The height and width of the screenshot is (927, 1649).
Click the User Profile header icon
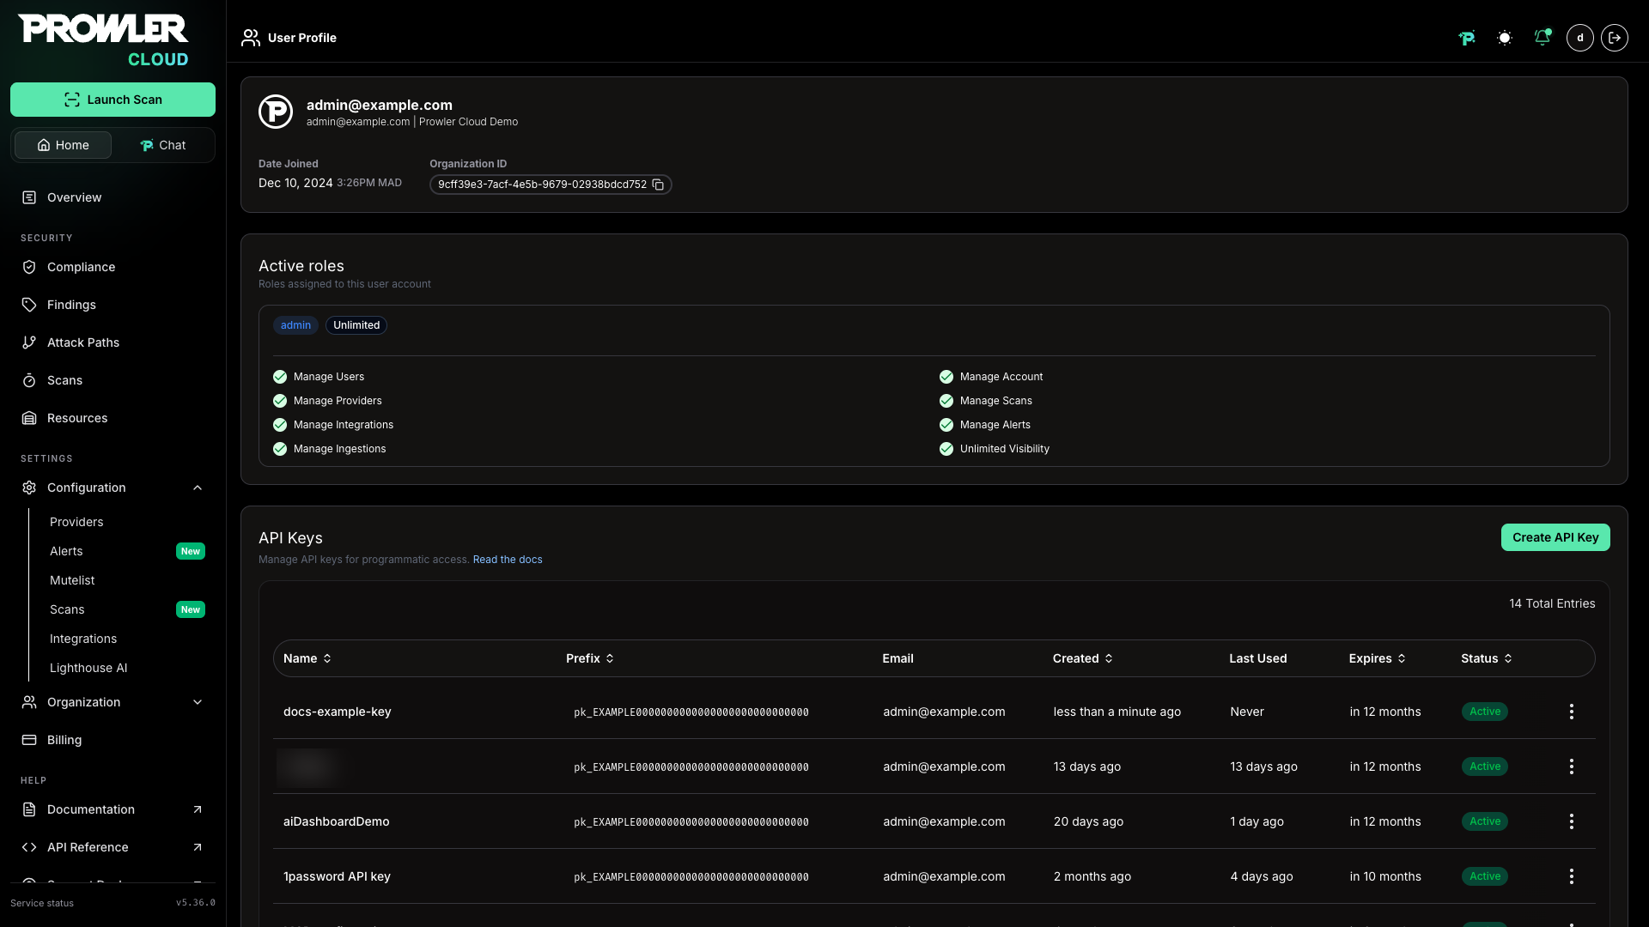(x=251, y=38)
